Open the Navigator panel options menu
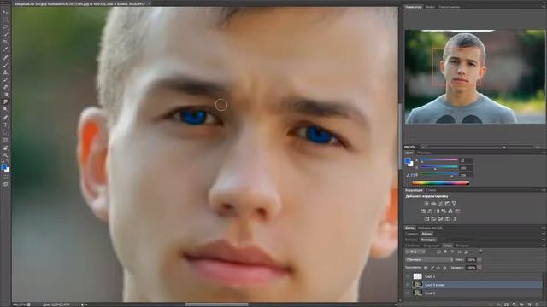The image size is (547, 307). point(544,7)
